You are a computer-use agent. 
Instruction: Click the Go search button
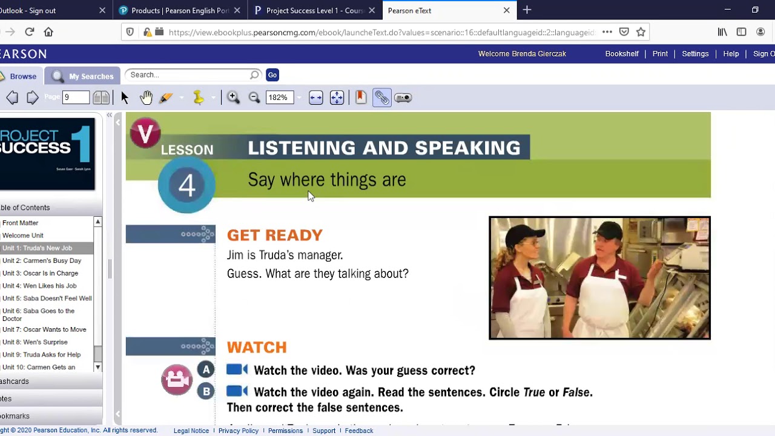coord(272,75)
